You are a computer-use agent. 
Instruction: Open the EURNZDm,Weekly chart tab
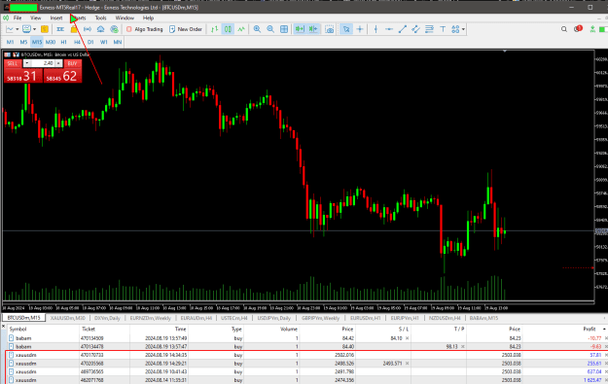[151, 318]
